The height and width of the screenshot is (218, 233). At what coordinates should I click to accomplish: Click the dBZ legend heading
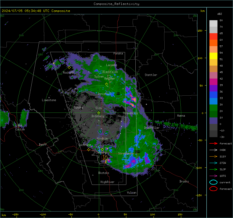tap(220, 14)
